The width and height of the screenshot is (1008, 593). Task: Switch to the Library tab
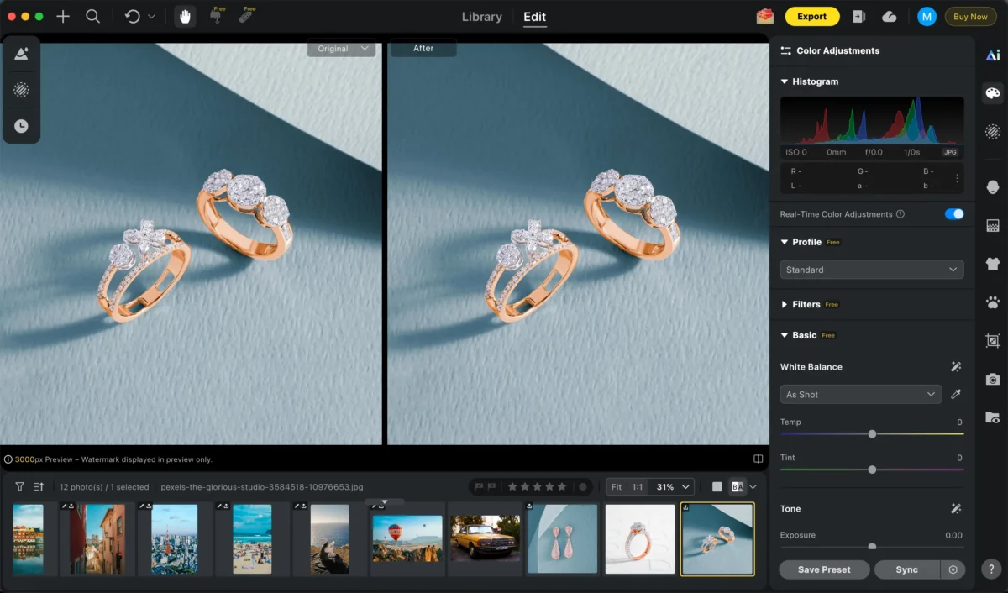482,17
